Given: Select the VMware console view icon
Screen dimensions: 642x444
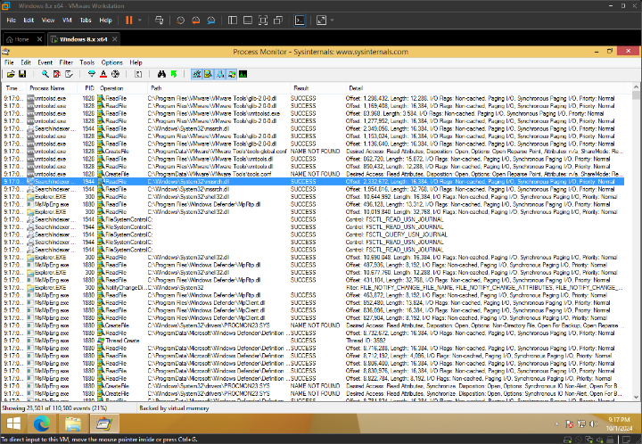Looking at the screenshot, I should point(300,20).
